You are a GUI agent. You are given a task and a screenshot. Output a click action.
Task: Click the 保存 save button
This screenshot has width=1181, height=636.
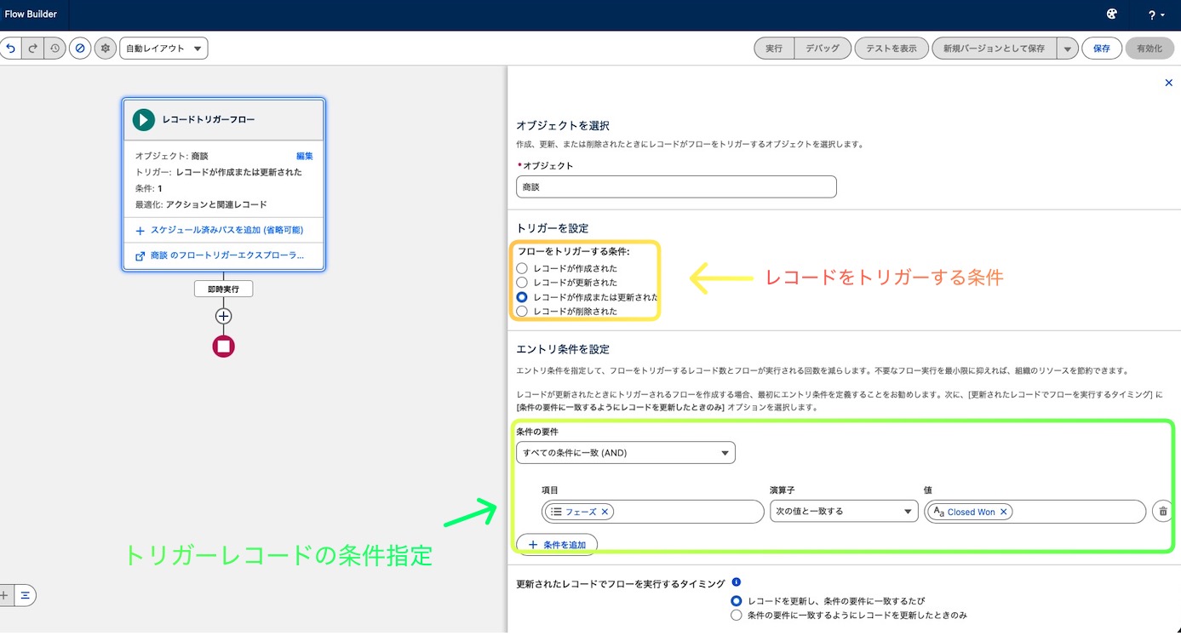(x=1102, y=49)
